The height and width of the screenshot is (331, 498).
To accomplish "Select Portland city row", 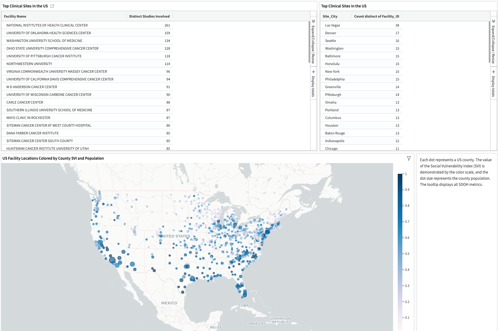I will coord(361,110).
